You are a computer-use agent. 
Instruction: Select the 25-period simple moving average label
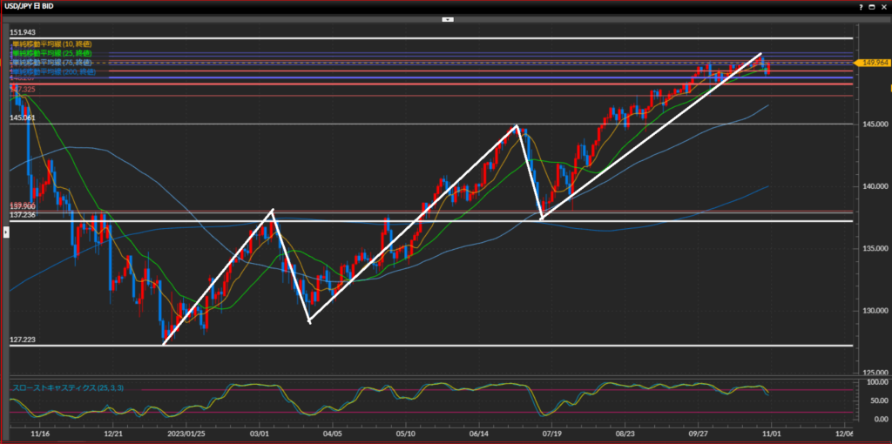51,53
